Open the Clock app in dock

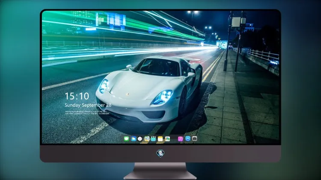[x=140, y=139]
